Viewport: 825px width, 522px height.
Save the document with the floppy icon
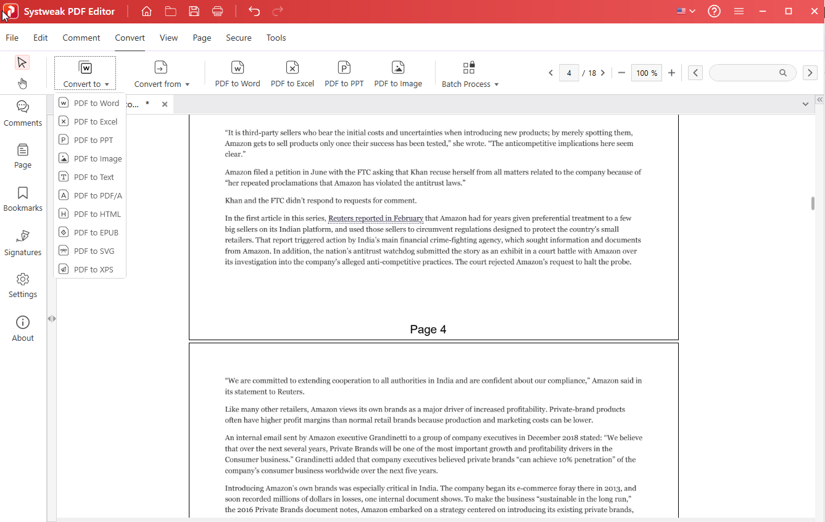click(x=194, y=11)
